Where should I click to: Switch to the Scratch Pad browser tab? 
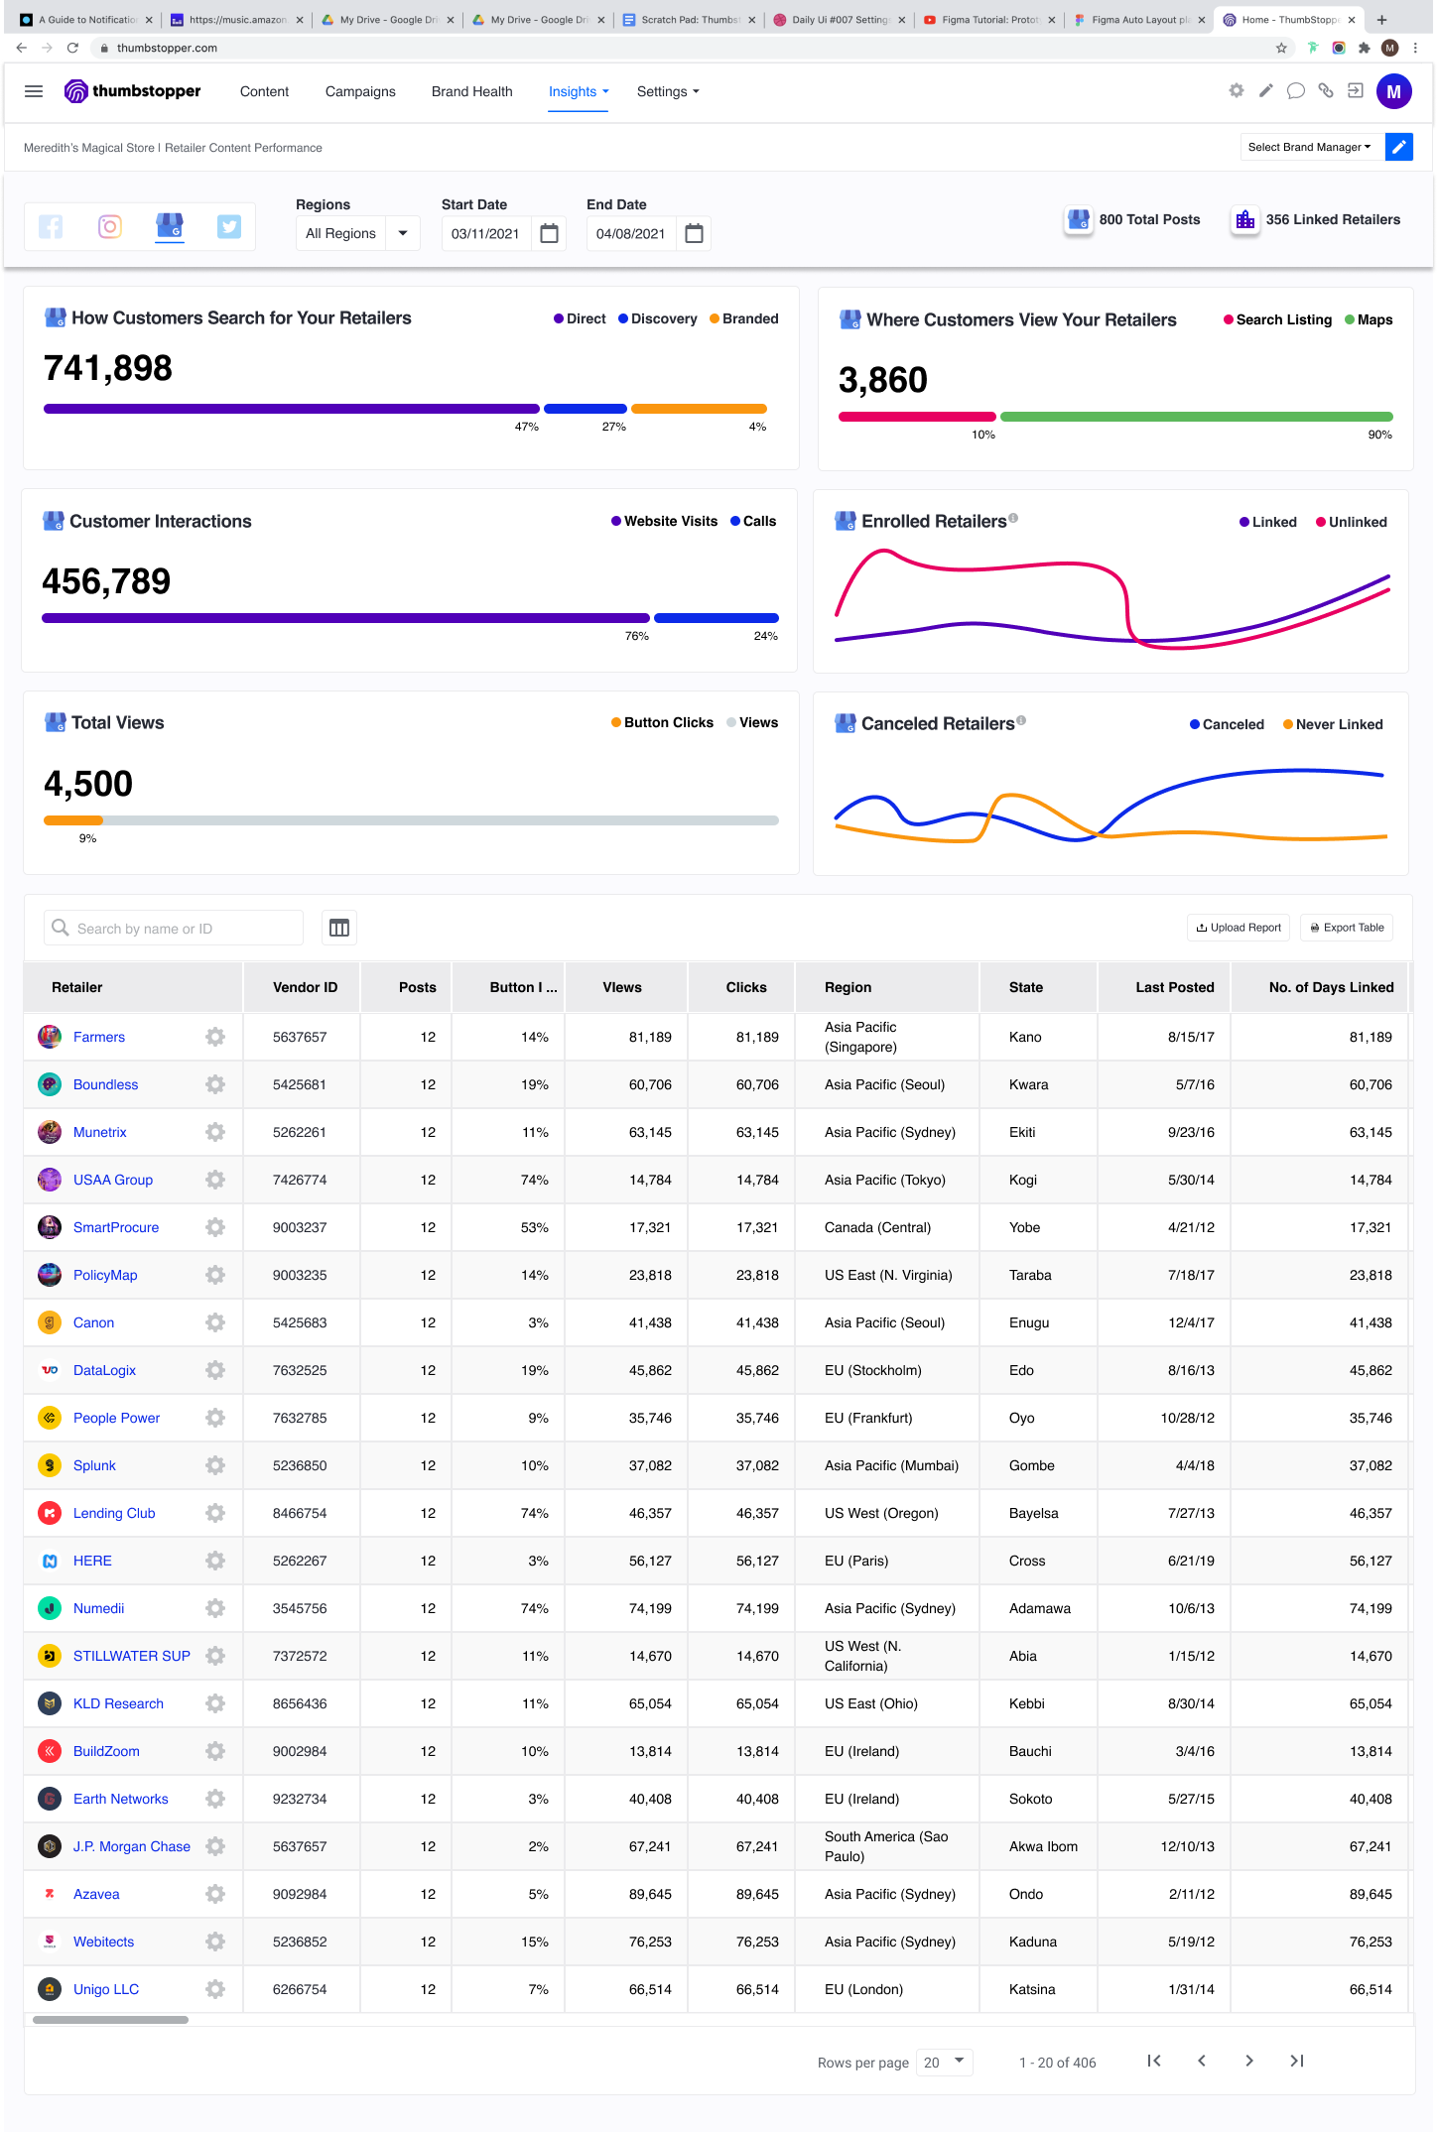coord(688,19)
